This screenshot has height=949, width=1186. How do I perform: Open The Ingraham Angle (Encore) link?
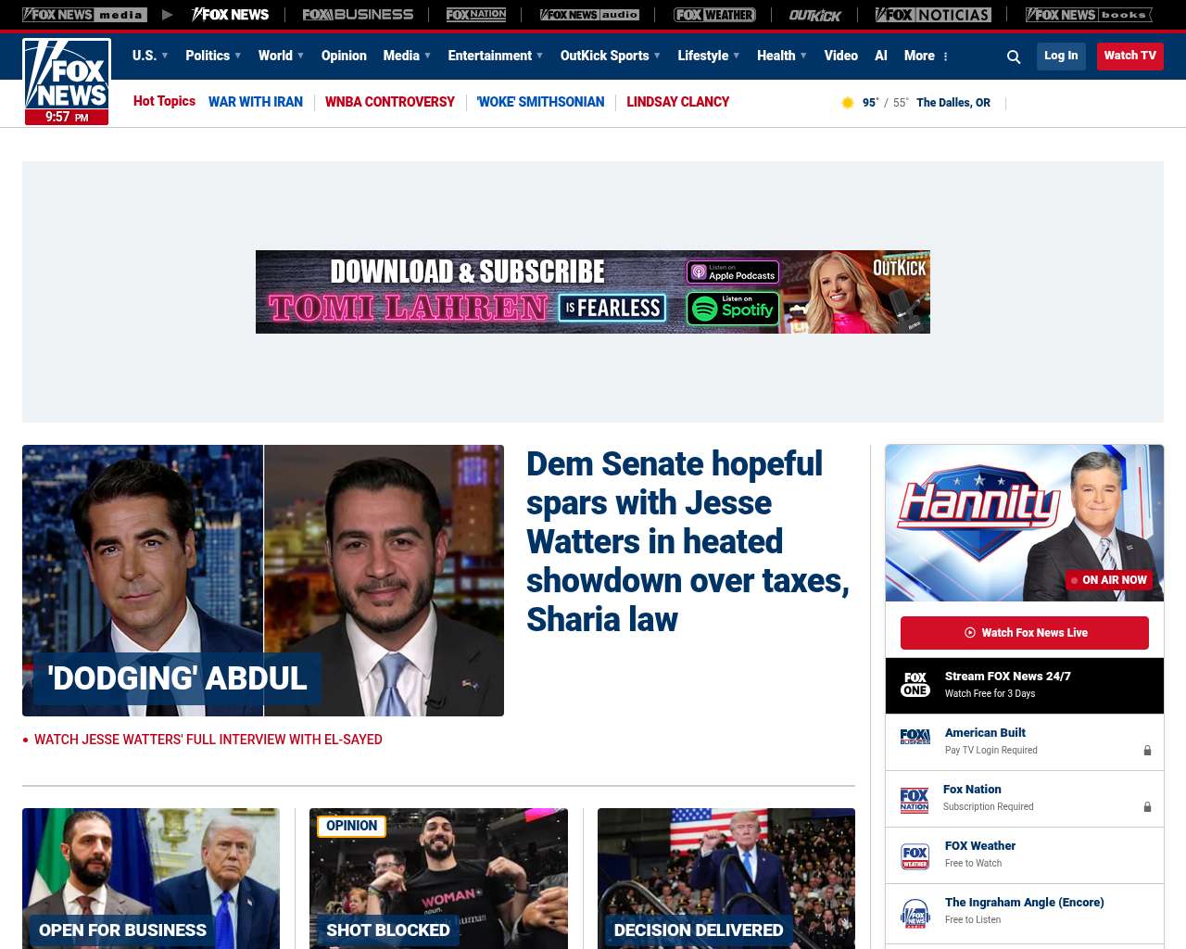click(x=1025, y=903)
